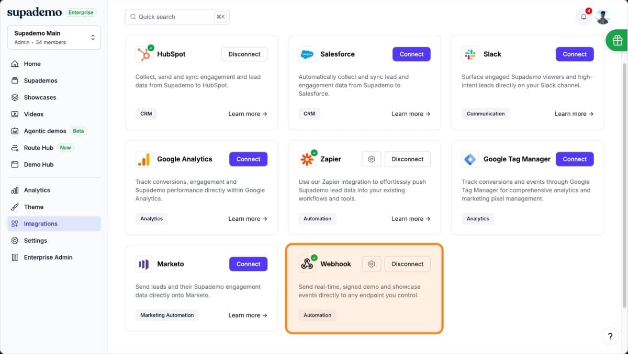The image size is (628, 354).
Task: Open Salesforce Learn more link
Action: pos(411,114)
